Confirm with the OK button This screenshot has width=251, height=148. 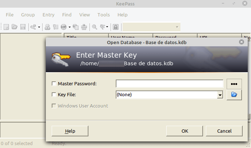(184, 131)
